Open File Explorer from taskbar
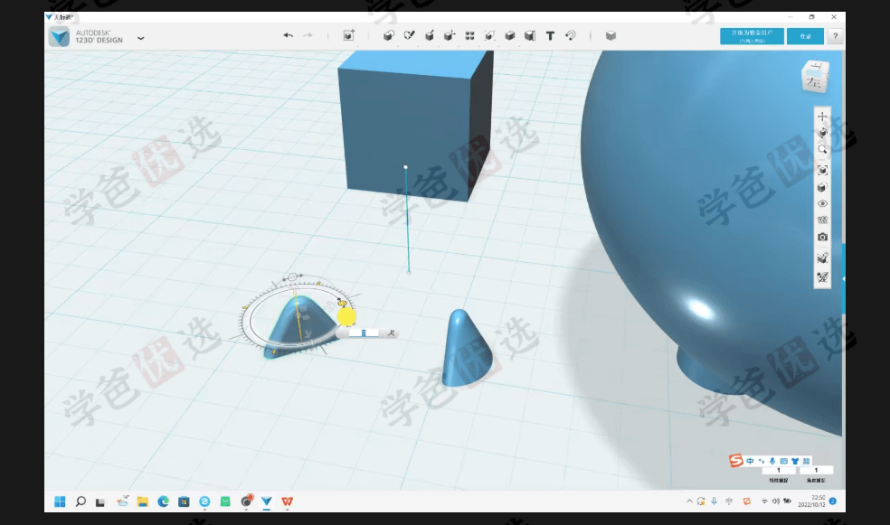 [x=143, y=502]
